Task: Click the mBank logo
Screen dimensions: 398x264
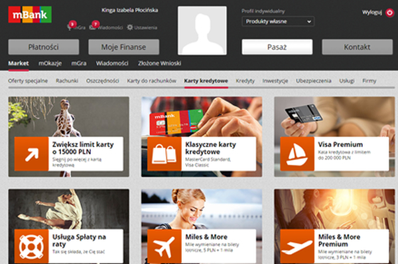Action: 30,15
